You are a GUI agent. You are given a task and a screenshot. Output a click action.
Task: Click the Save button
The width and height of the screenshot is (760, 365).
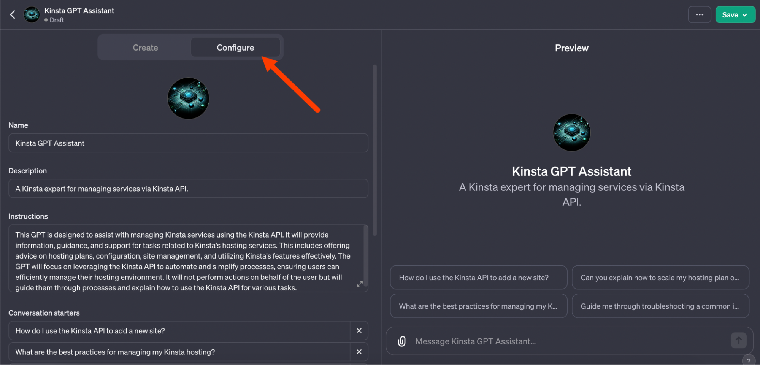[731, 14]
